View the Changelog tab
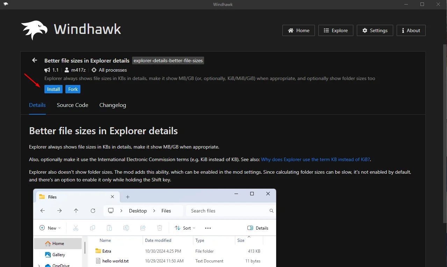 coord(113,105)
